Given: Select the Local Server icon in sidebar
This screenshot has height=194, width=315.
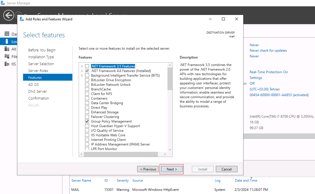Looking at the screenshot, I should click(7, 41).
